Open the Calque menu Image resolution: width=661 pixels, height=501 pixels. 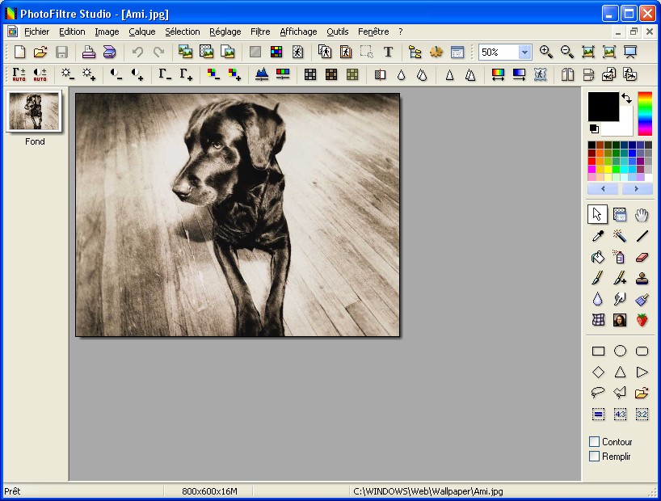click(141, 32)
